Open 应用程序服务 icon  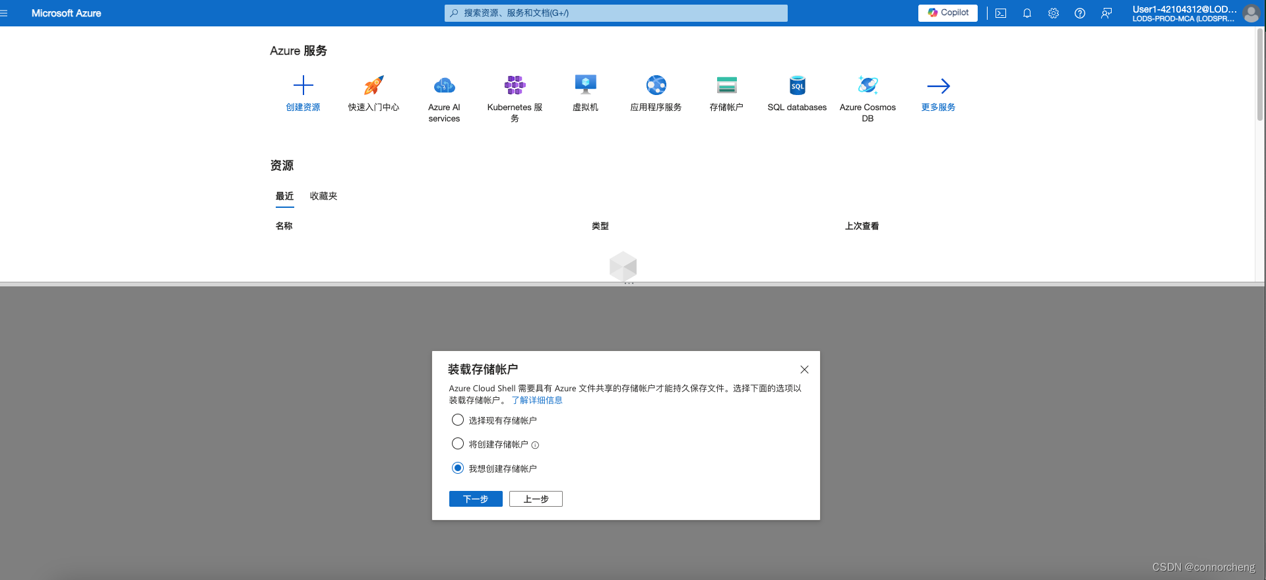pyautogui.click(x=656, y=85)
